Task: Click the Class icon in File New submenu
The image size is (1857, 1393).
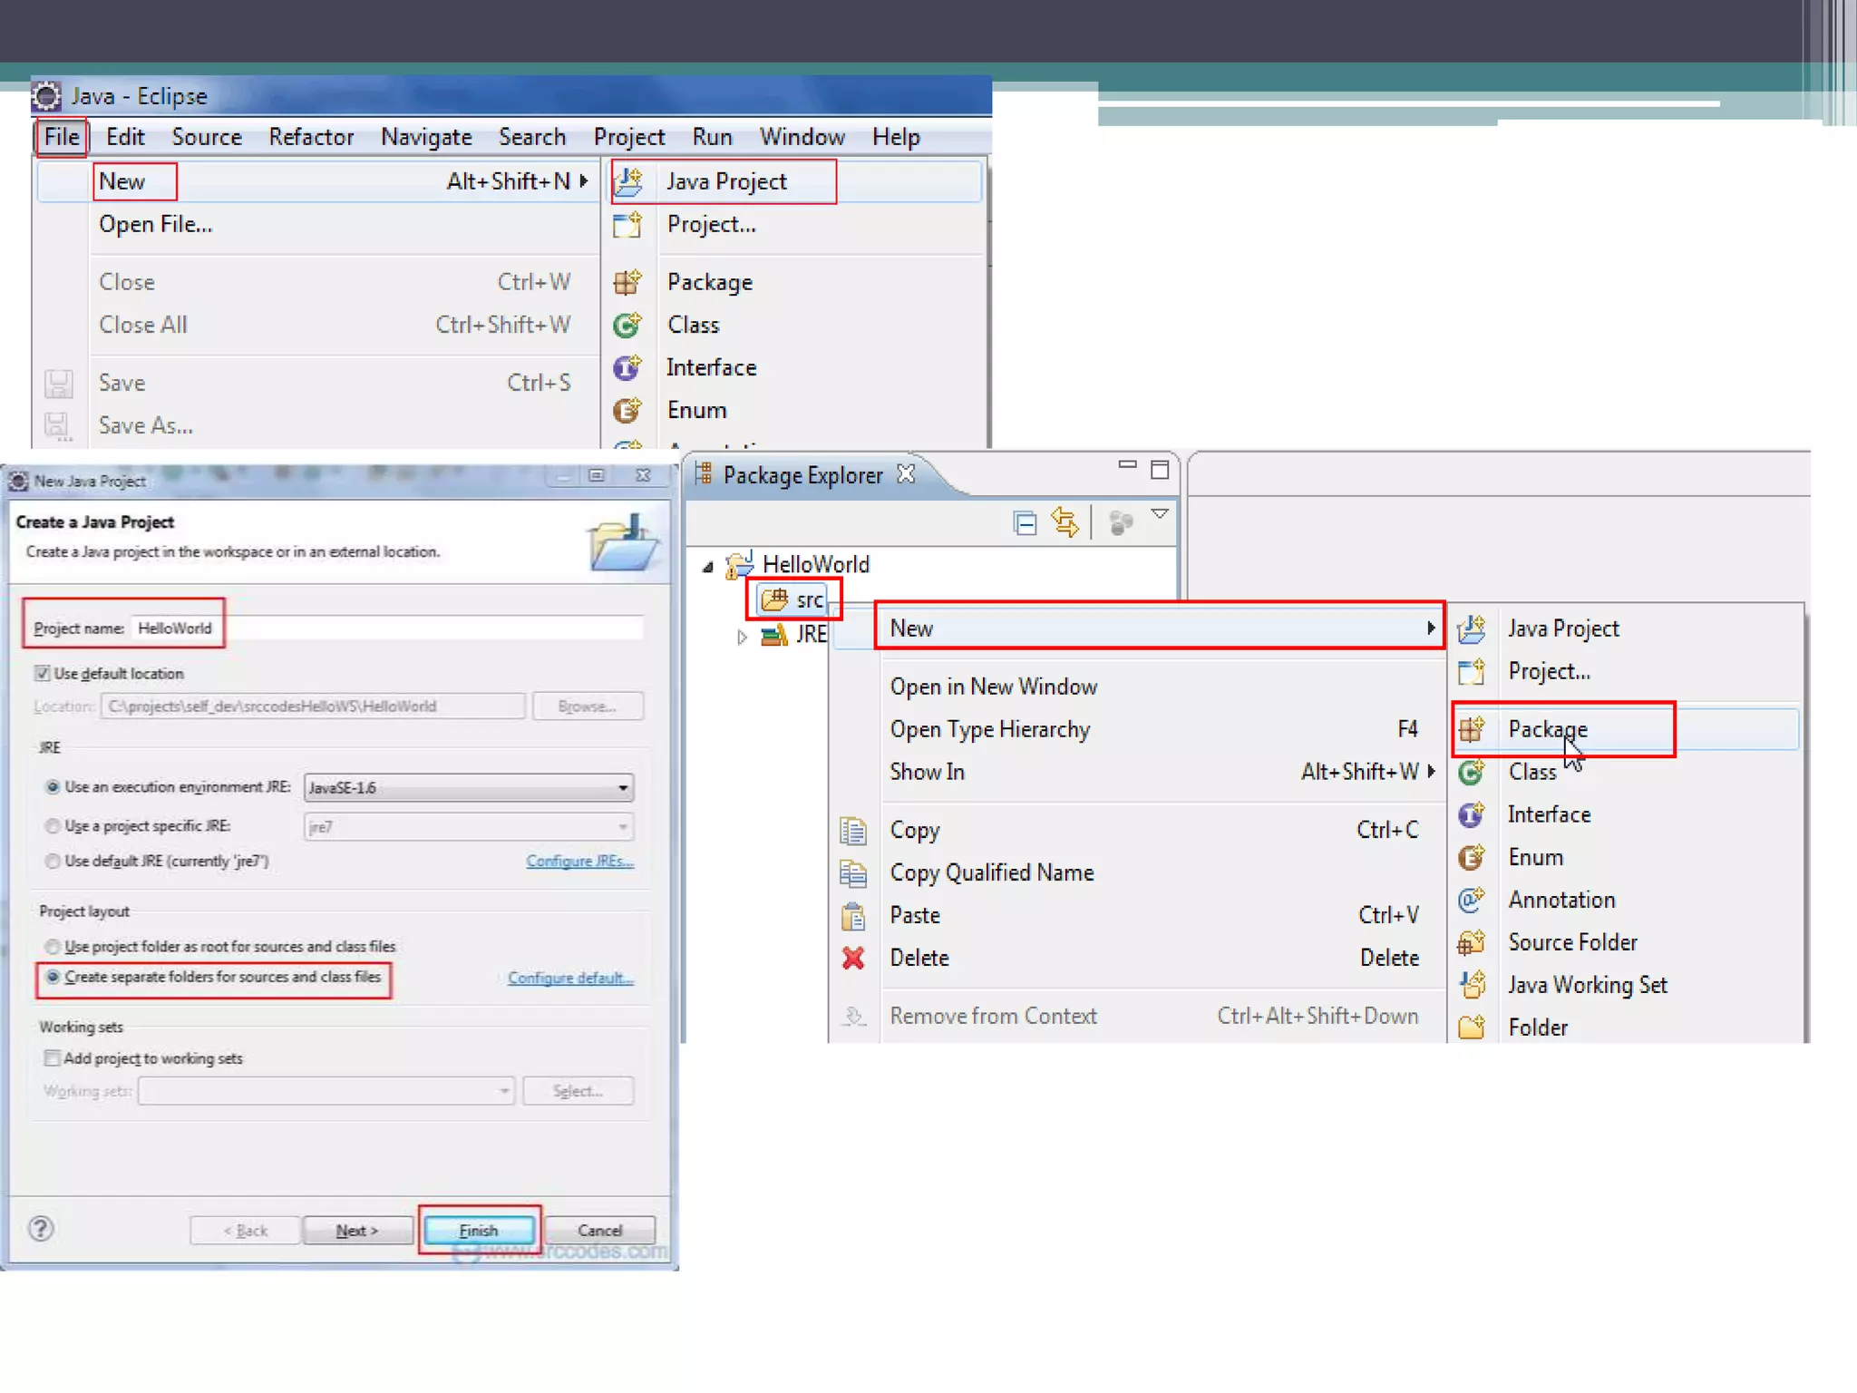Action: [627, 325]
